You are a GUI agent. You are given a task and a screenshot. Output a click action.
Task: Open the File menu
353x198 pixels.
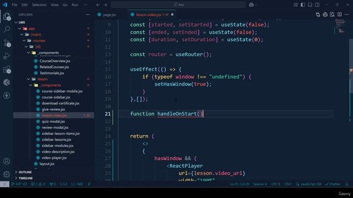[14, 5]
